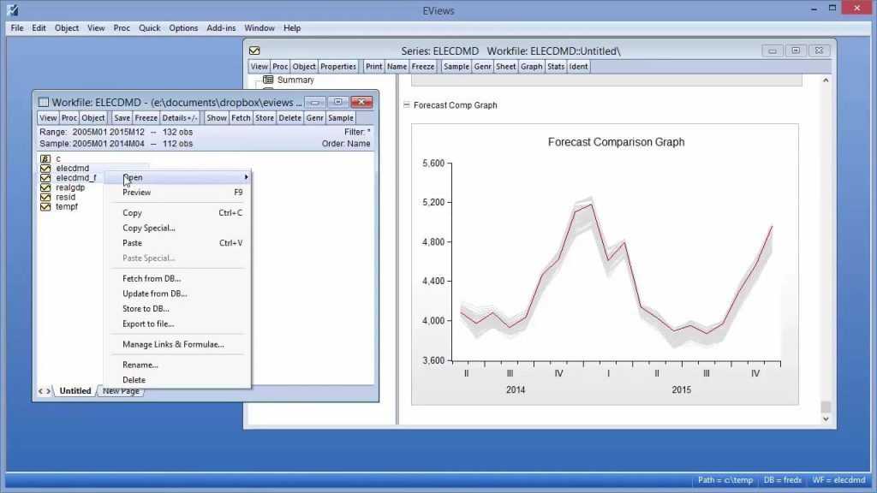Select the elecdmd series icon
The height and width of the screenshot is (493, 877).
tap(45, 169)
